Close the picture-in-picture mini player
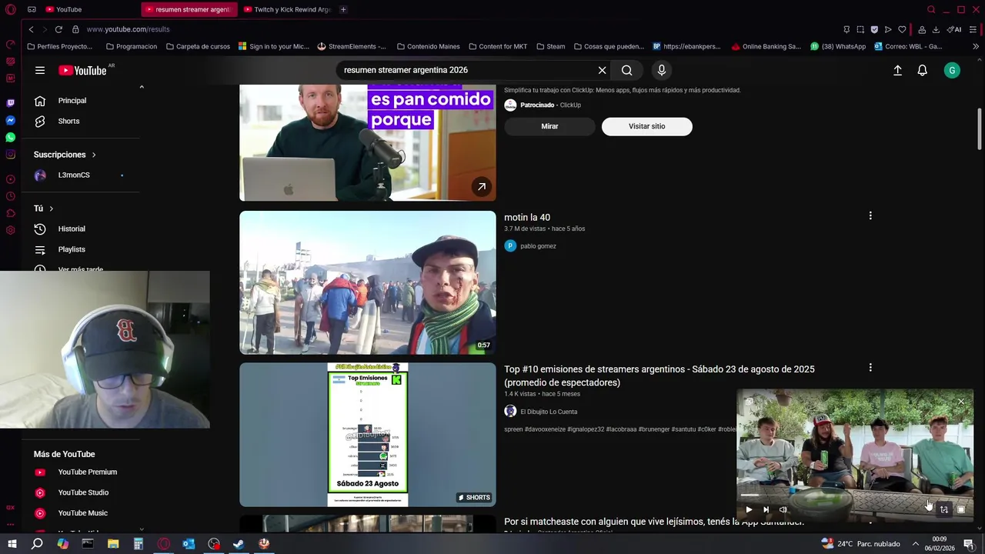 [960, 402]
